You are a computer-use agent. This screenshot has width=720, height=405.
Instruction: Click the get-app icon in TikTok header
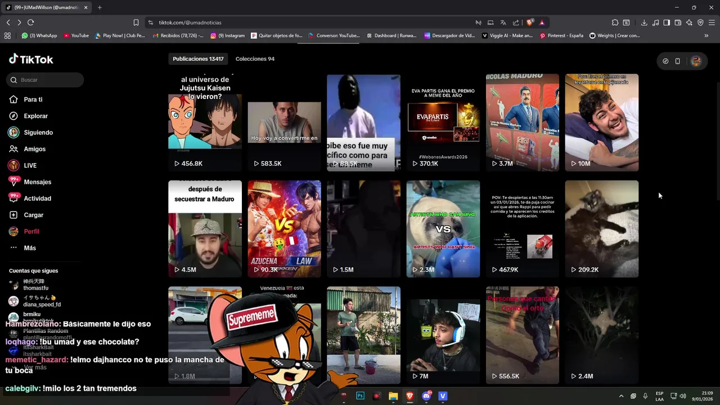[x=665, y=61]
